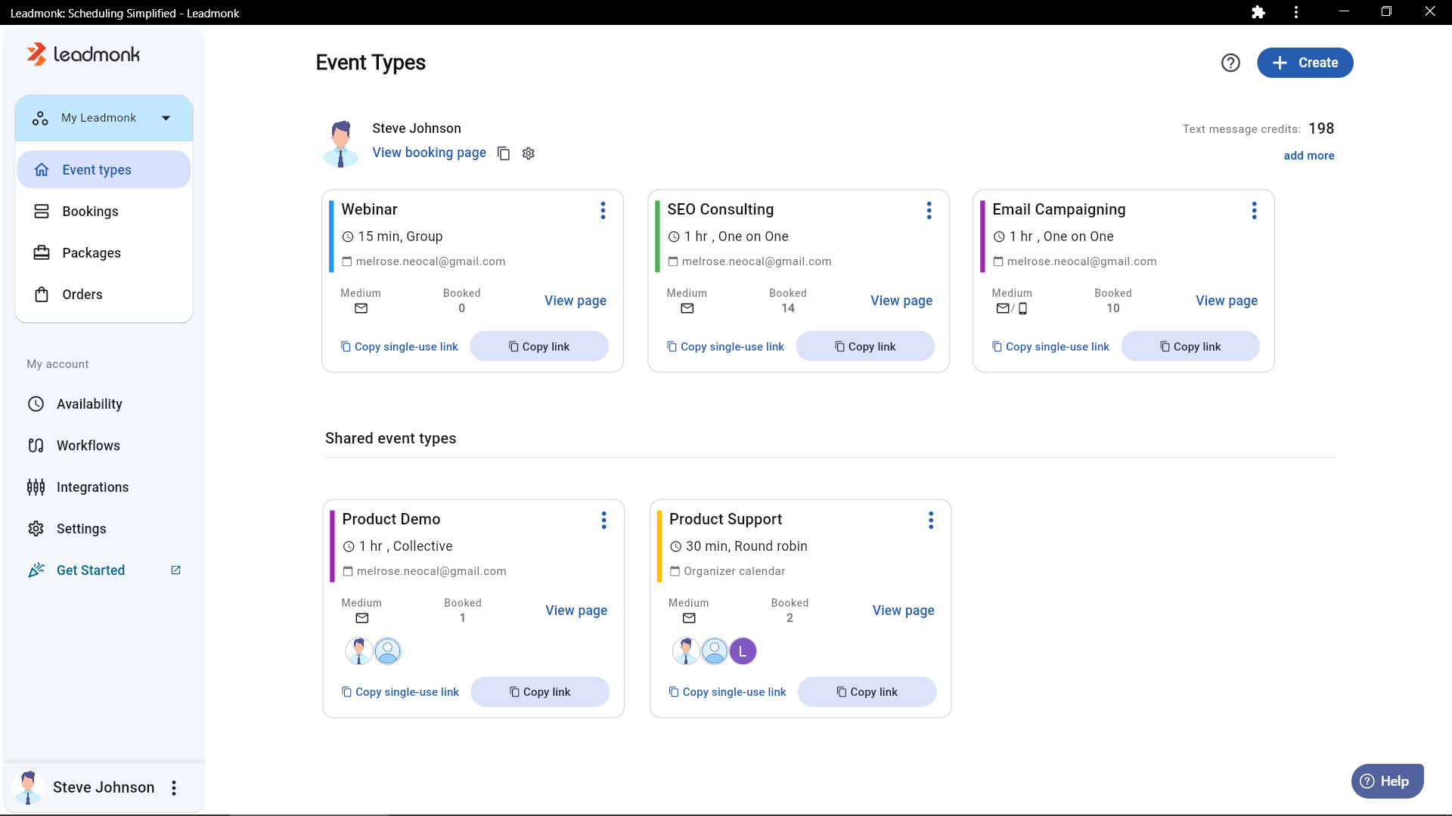Click the Webinar email medium icon
The image size is (1452, 816).
coord(361,308)
